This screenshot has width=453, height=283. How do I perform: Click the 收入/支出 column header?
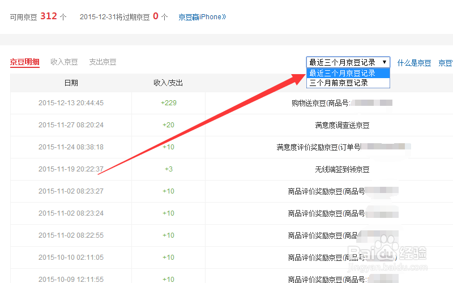(168, 83)
